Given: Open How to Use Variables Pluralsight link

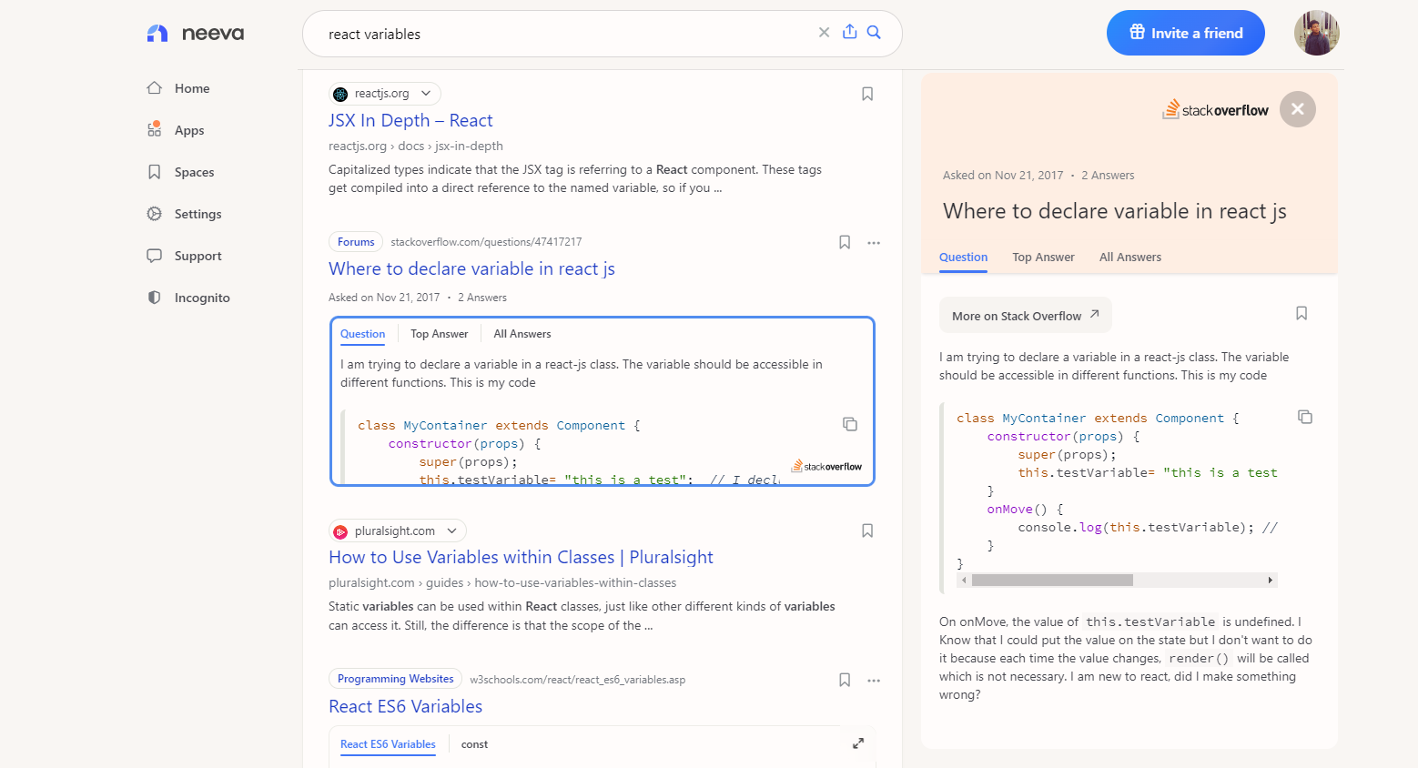Looking at the screenshot, I should click(x=521, y=557).
